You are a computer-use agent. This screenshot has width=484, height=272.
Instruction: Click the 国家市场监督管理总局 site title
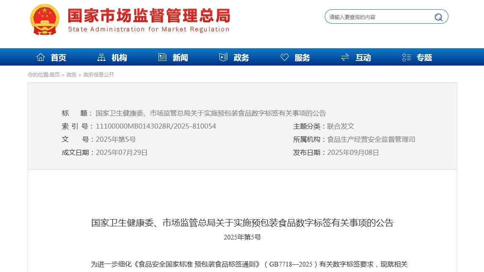pyautogui.click(x=149, y=15)
